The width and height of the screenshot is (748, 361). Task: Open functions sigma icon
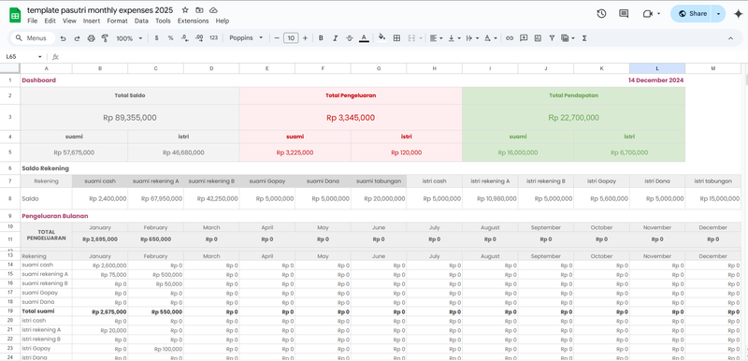(x=584, y=38)
